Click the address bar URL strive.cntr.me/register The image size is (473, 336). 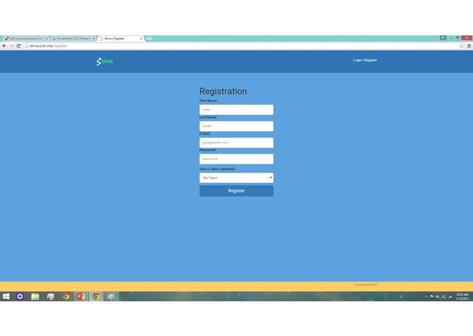tap(48, 46)
